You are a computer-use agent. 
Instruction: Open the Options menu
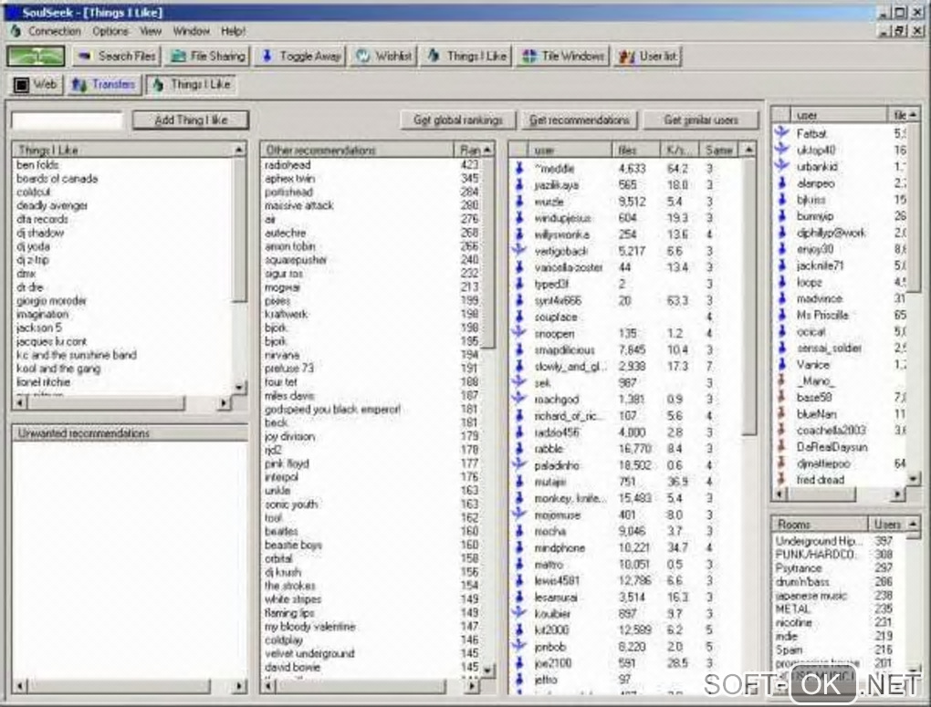coord(110,31)
